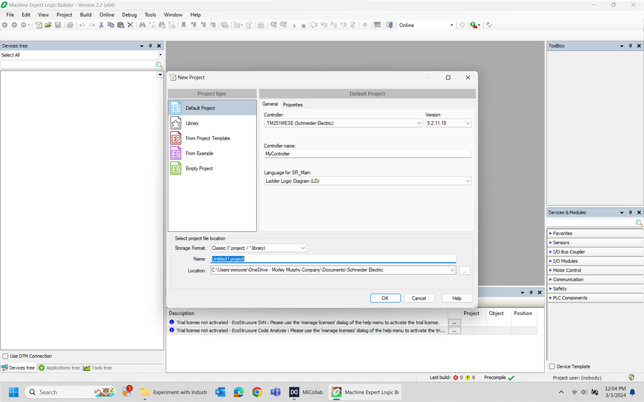Select the Default Project type icon
The height and width of the screenshot is (402, 644).
click(x=176, y=108)
